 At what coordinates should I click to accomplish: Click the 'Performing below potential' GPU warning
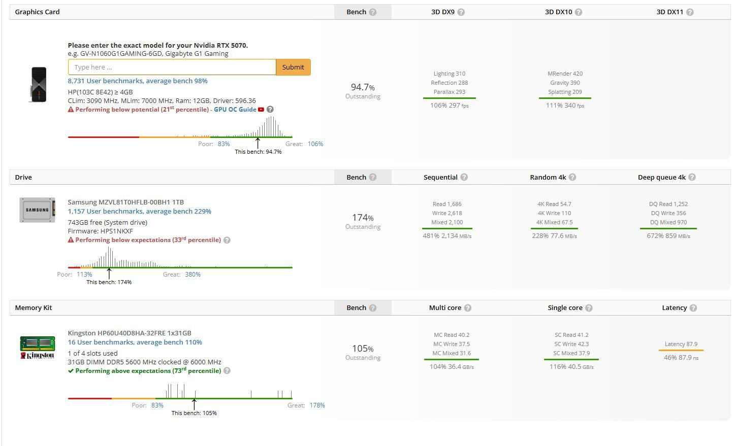pos(138,110)
